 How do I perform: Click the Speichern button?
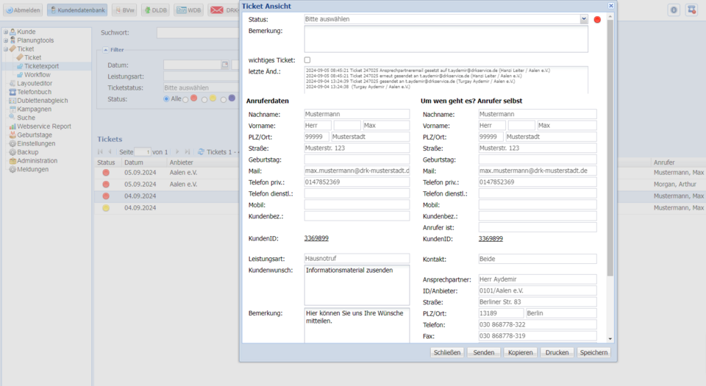point(593,353)
